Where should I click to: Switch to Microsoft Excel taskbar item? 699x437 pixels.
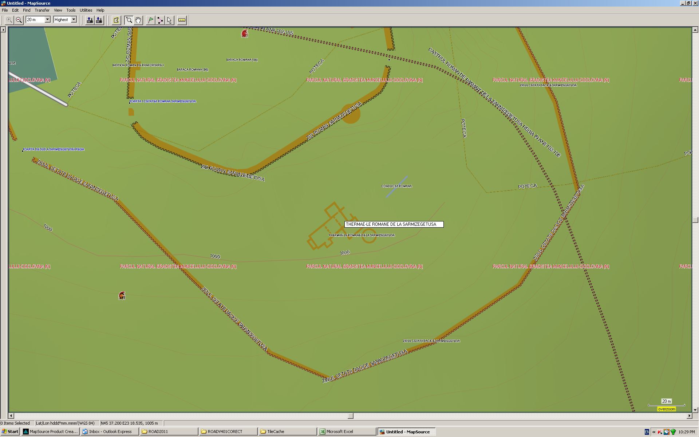347,432
